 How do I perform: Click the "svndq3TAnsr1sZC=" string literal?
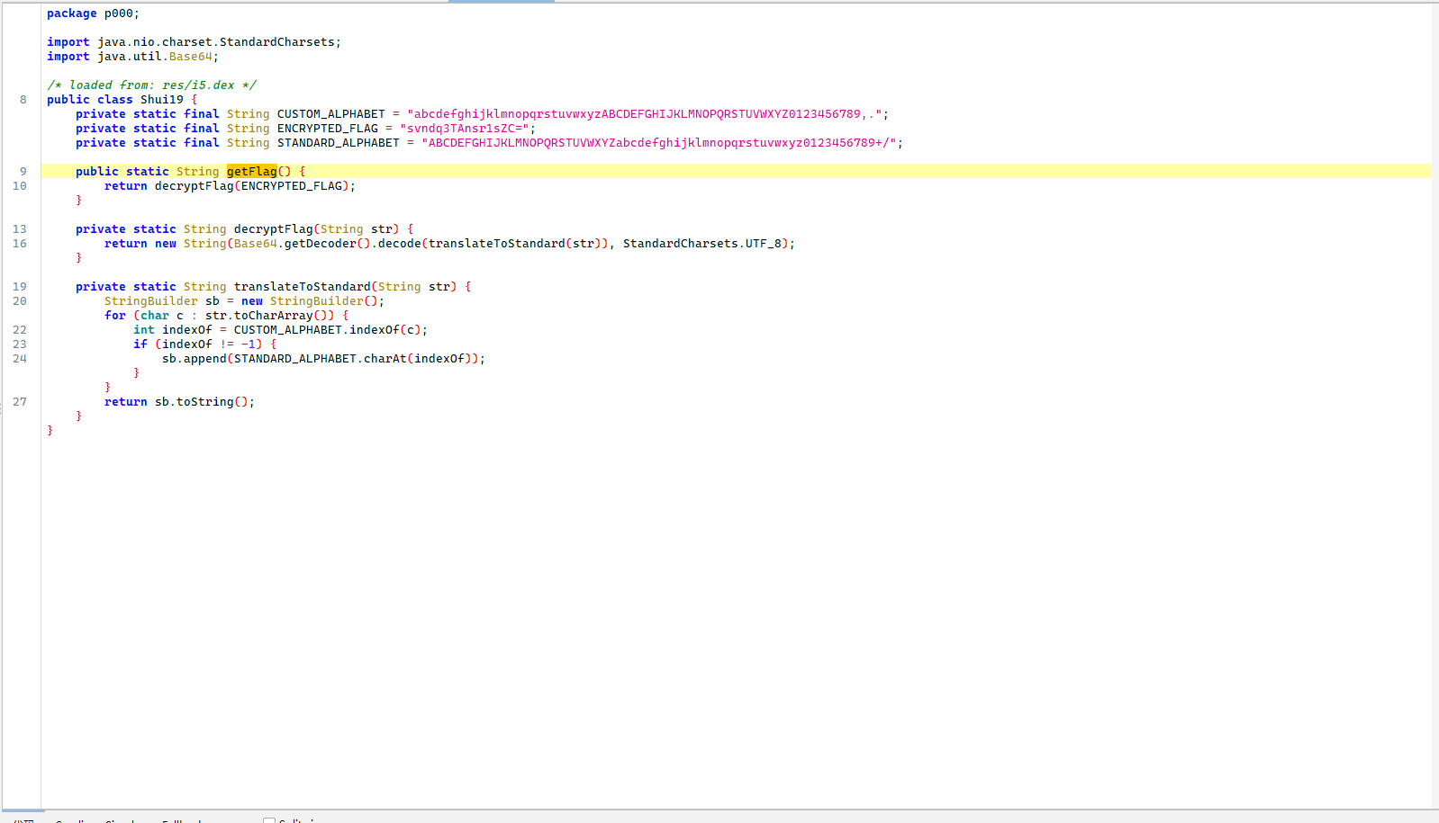point(465,128)
